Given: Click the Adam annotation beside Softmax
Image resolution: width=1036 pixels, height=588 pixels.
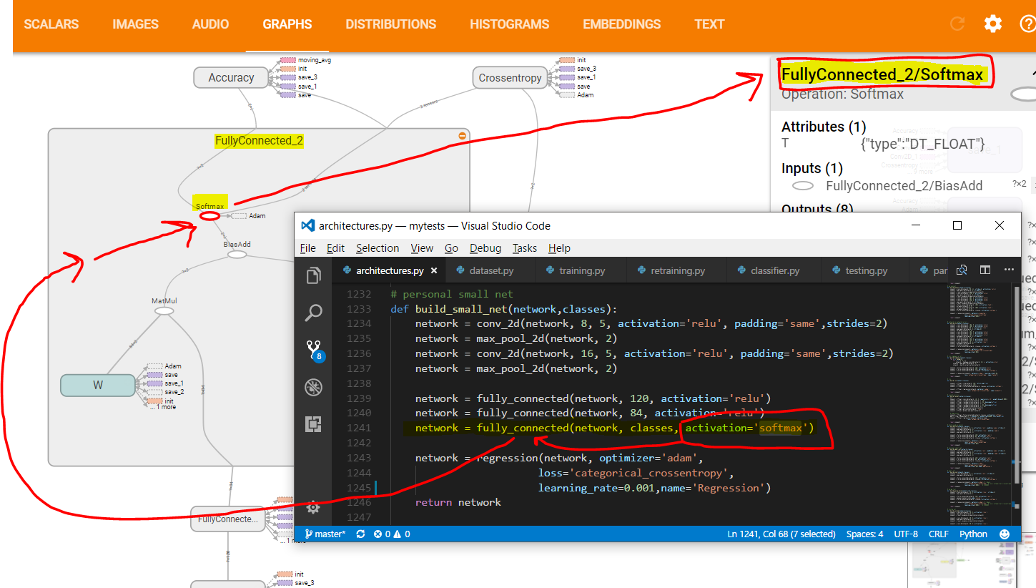Looking at the screenshot, I should (x=249, y=215).
